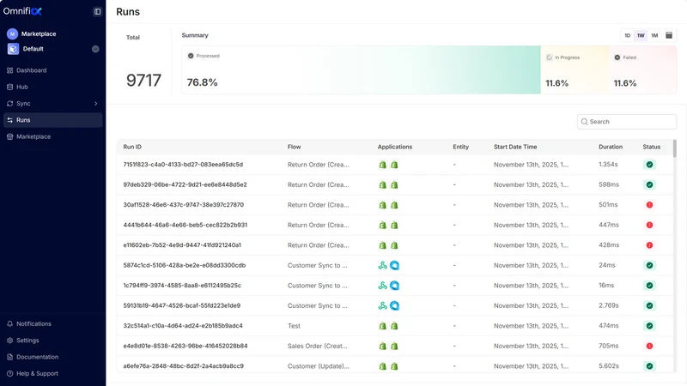
Task: Click the Default workspace cube icon
Action: pos(13,49)
